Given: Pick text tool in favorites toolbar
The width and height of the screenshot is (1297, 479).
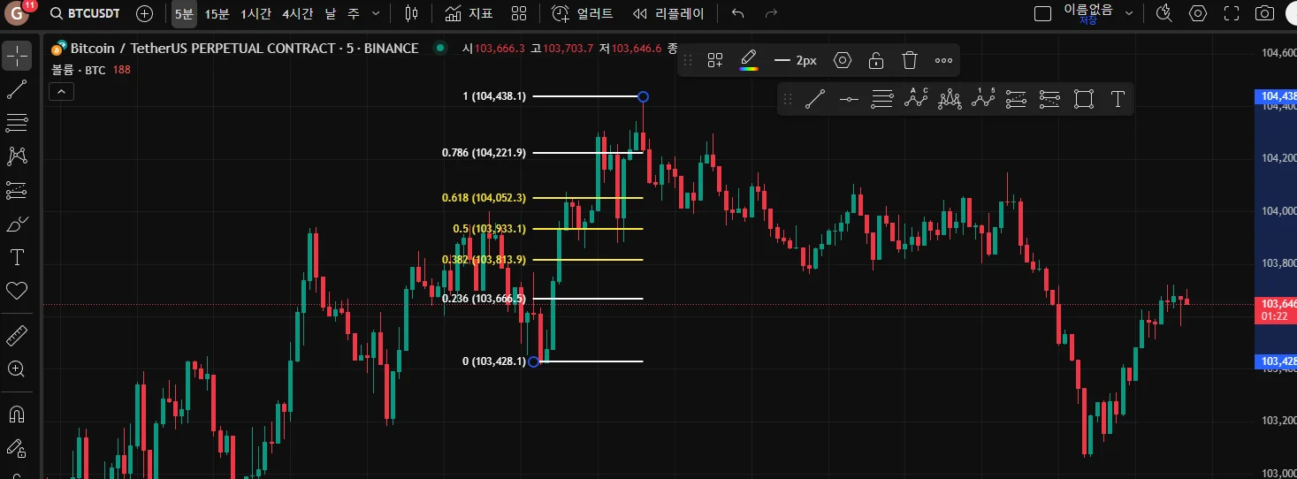Looking at the screenshot, I should [x=1118, y=99].
